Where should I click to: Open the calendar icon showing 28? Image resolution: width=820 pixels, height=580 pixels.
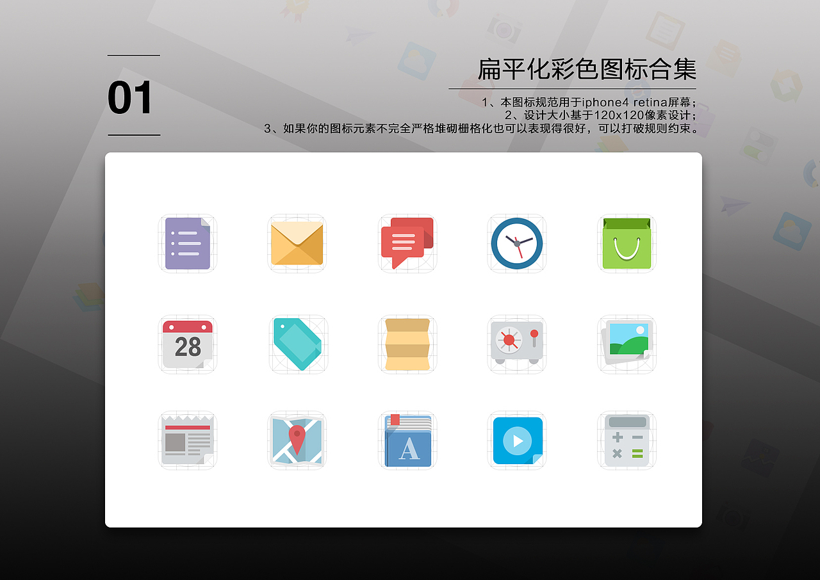187,344
